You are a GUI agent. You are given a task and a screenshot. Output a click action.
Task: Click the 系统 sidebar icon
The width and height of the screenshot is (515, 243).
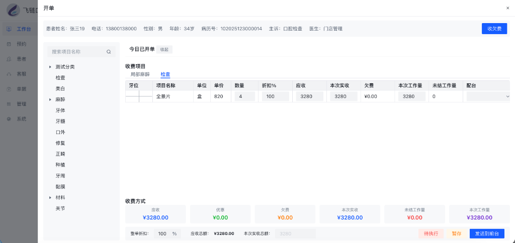tap(9, 118)
